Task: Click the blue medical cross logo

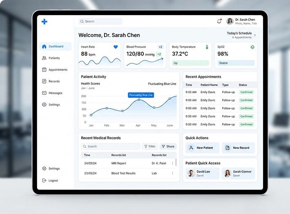Action: click(44, 21)
